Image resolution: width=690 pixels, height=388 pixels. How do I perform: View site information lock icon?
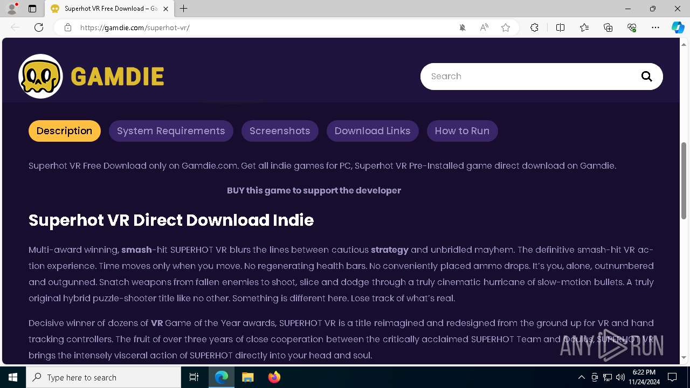(67, 27)
